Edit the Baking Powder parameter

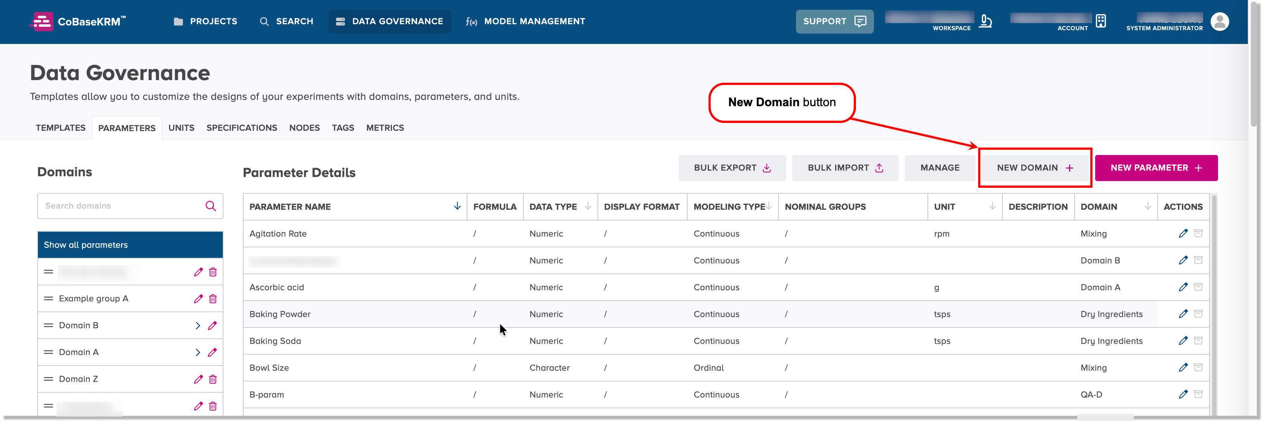(1183, 314)
